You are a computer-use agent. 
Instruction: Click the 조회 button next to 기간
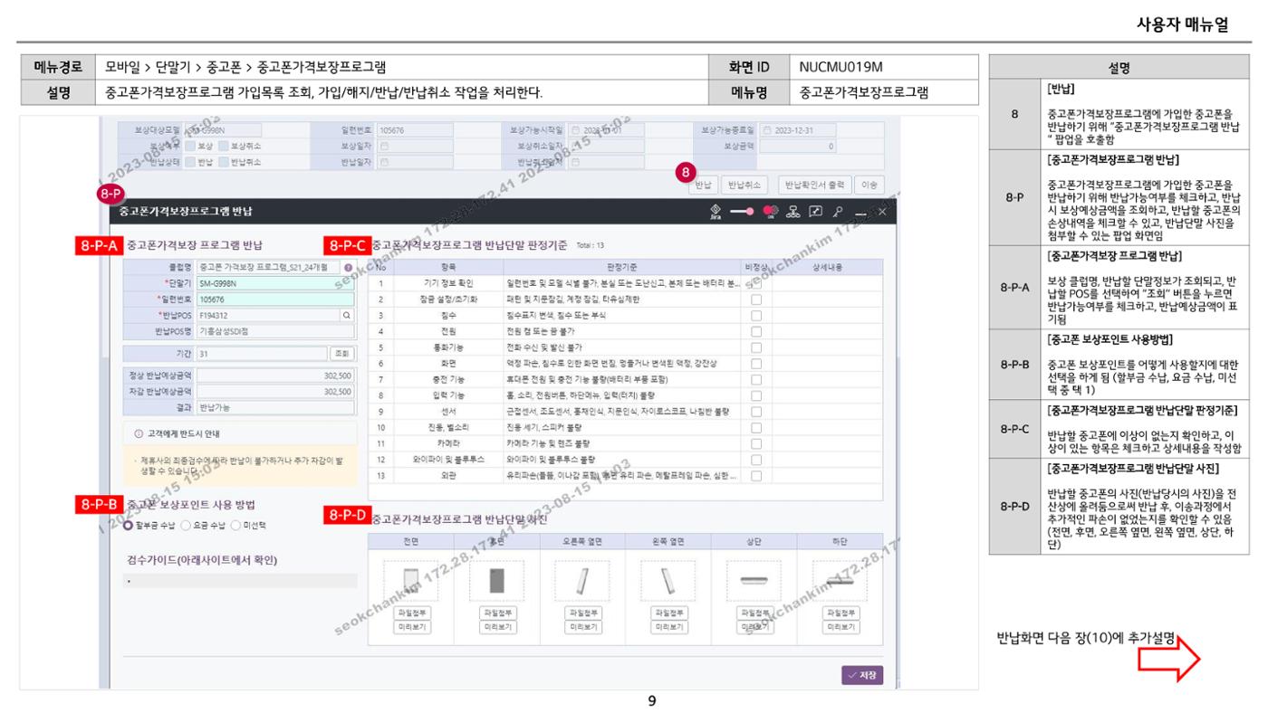point(342,353)
